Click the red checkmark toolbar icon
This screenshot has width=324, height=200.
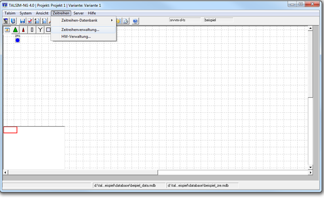click(30, 21)
